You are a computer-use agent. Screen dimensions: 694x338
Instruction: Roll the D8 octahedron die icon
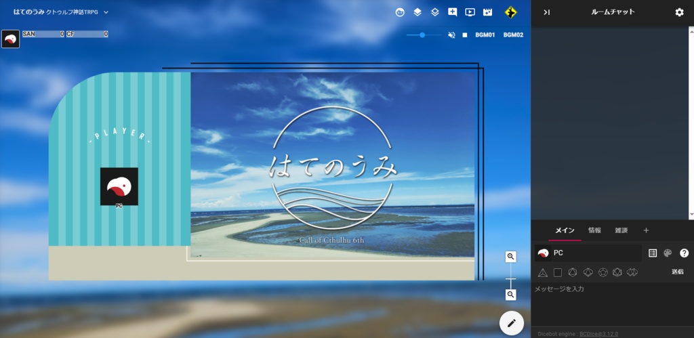click(x=573, y=272)
